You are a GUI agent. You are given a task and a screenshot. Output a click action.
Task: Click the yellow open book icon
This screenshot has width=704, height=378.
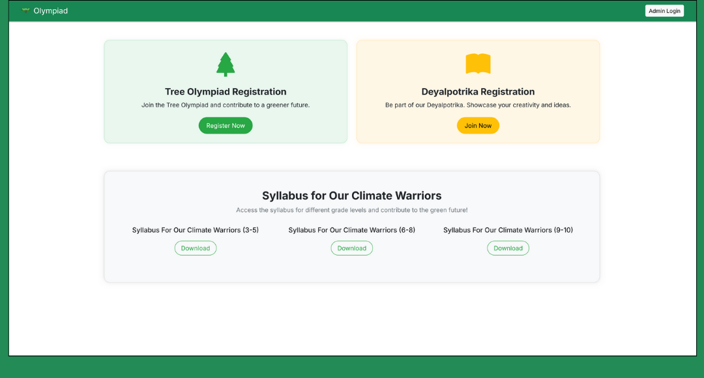(478, 64)
